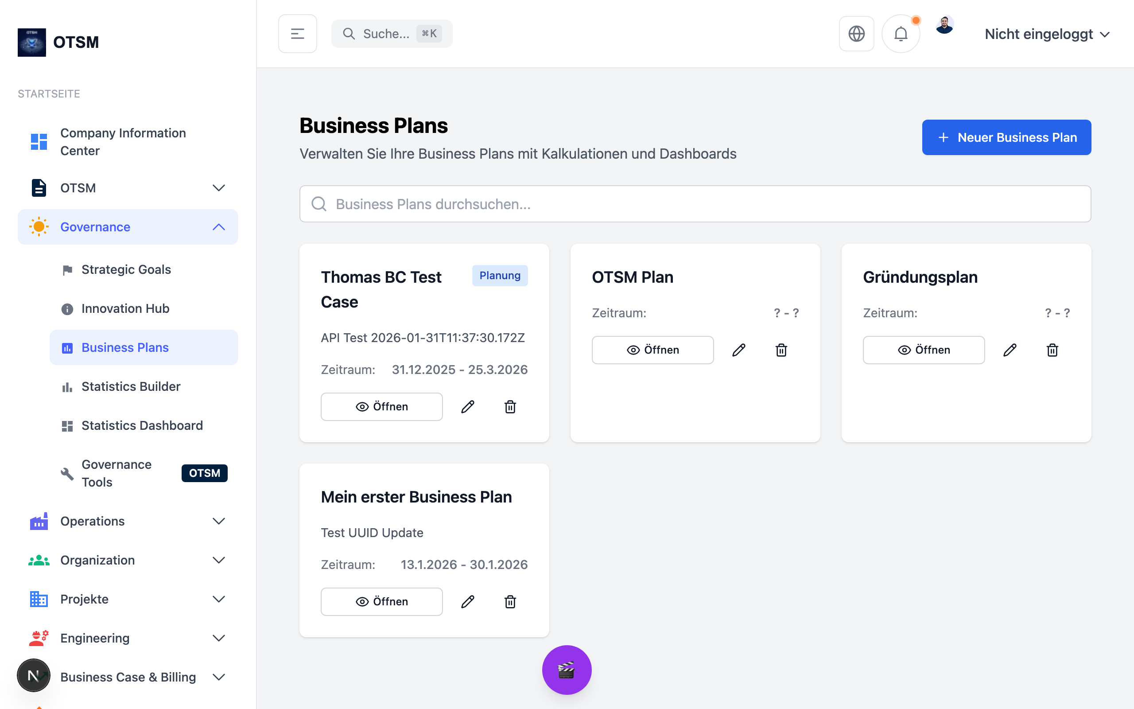Go to Statistics Builder
Viewport: 1134px width, 709px height.
(x=131, y=386)
